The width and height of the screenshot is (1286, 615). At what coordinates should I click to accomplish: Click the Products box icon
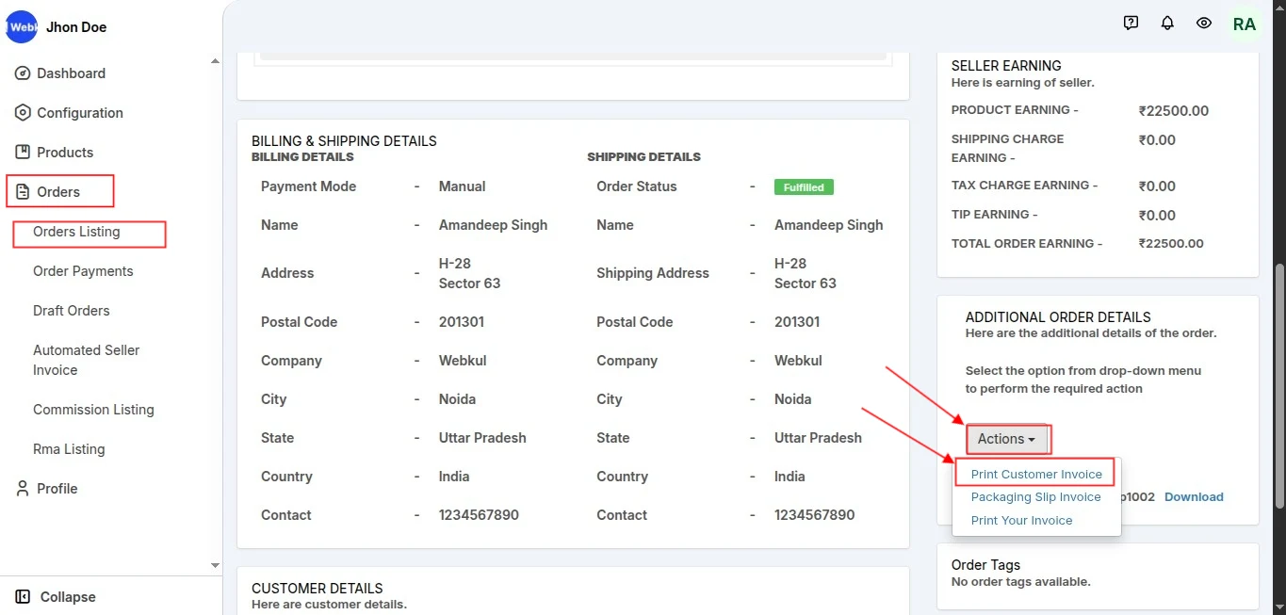23,153
